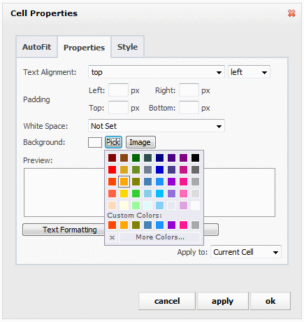Screen dimensions: 304x322
Task: Select the highlighted orange color swatch
Action: coord(124,181)
